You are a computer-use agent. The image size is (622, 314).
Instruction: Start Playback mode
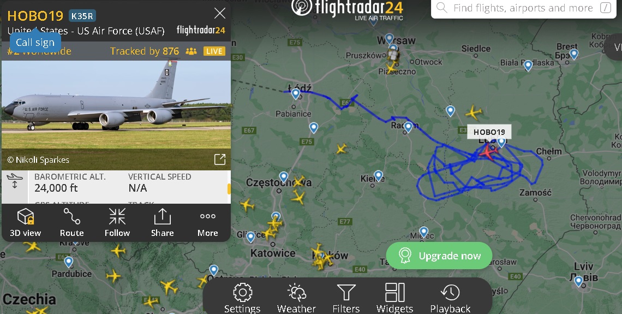tap(450, 298)
